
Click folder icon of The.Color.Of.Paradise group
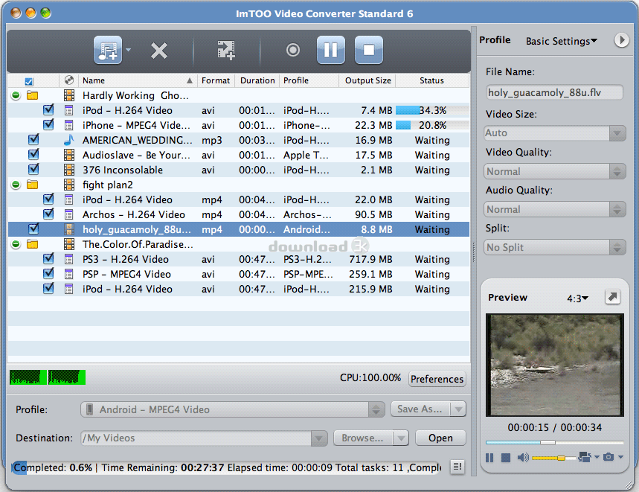click(x=32, y=244)
